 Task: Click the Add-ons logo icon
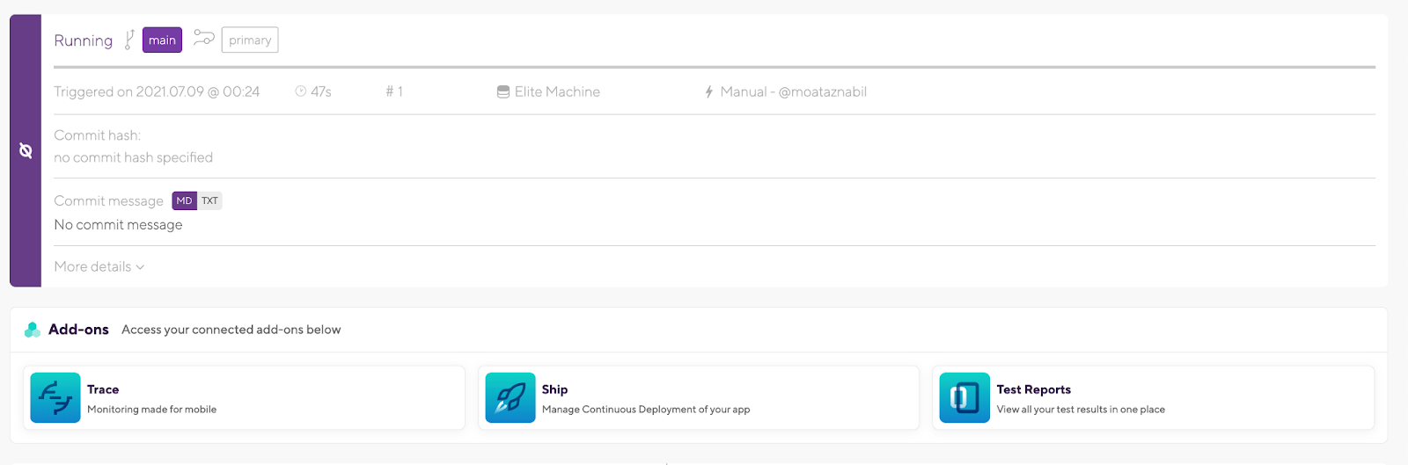pos(33,330)
